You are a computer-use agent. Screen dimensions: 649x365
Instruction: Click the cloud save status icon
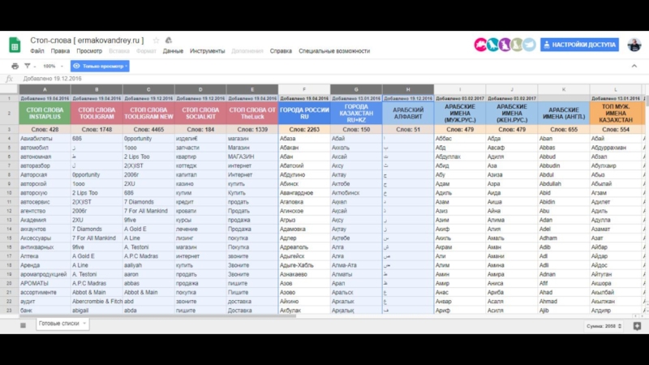click(169, 40)
